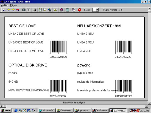The height and width of the screenshot is (113, 151).
Task: Click barcode number 767524023006
Action: [58, 96]
